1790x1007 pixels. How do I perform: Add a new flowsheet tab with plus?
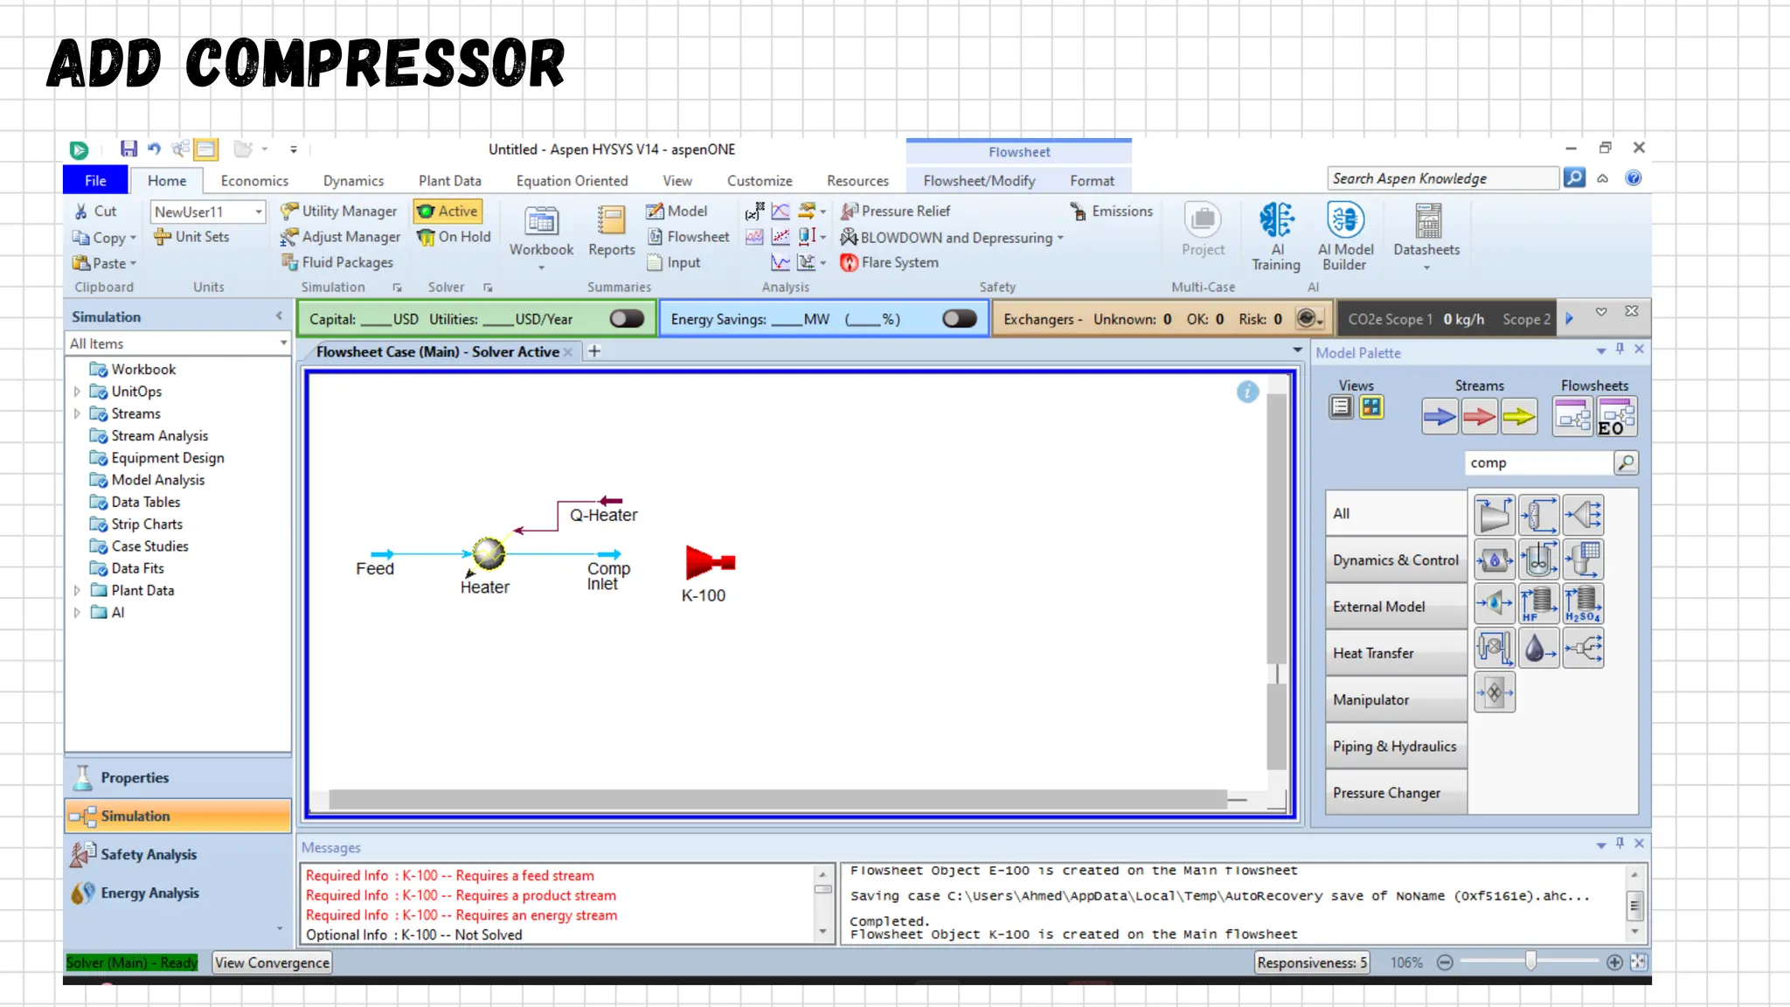(x=594, y=351)
